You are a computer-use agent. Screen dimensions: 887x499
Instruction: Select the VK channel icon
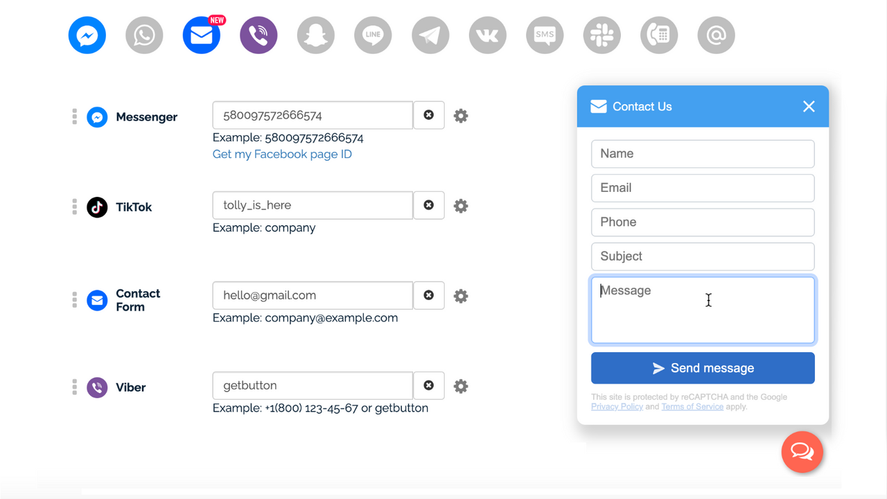(487, 35)
